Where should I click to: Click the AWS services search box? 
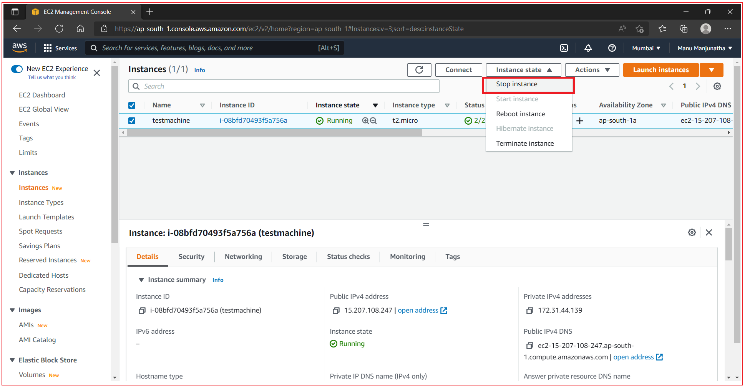(214, 48)
